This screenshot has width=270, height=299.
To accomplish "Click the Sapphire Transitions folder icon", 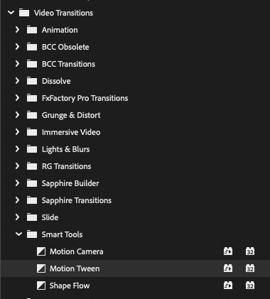I will click(32, 200).
